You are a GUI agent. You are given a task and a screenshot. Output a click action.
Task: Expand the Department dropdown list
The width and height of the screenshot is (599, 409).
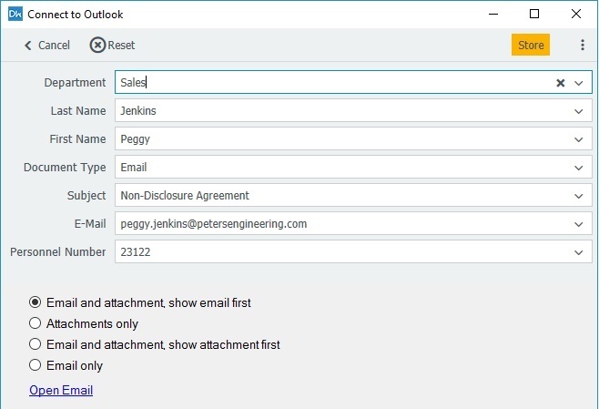coord(579,83)
